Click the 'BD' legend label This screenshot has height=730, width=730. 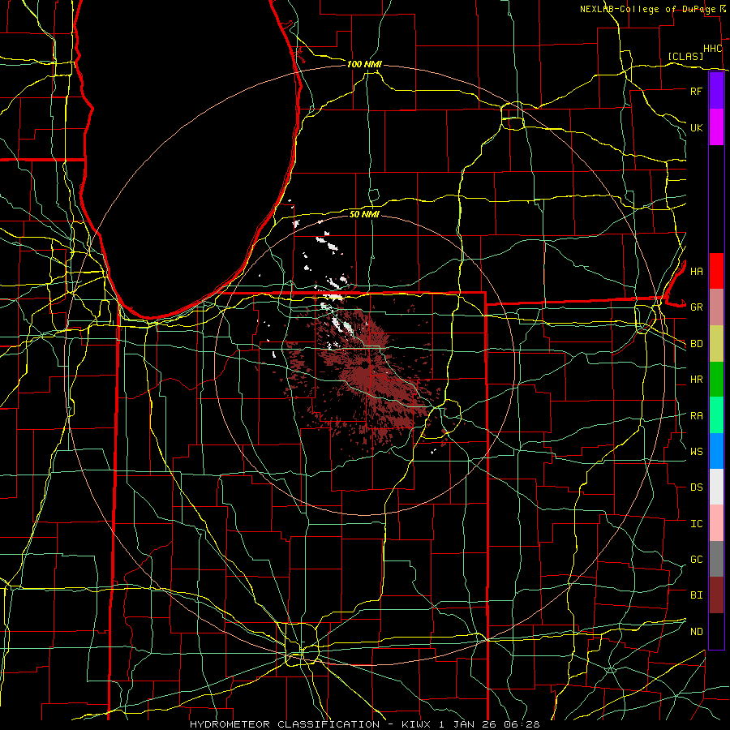696,344
